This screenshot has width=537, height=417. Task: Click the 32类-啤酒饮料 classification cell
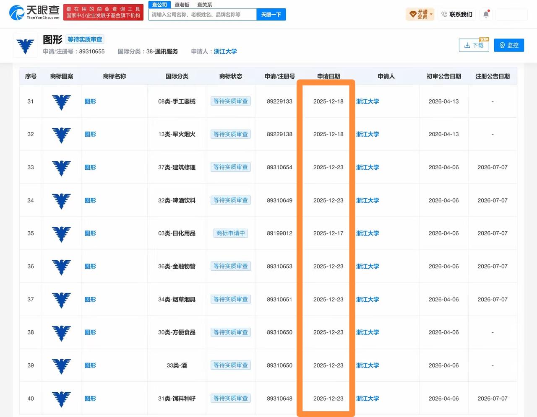[177, 200]
